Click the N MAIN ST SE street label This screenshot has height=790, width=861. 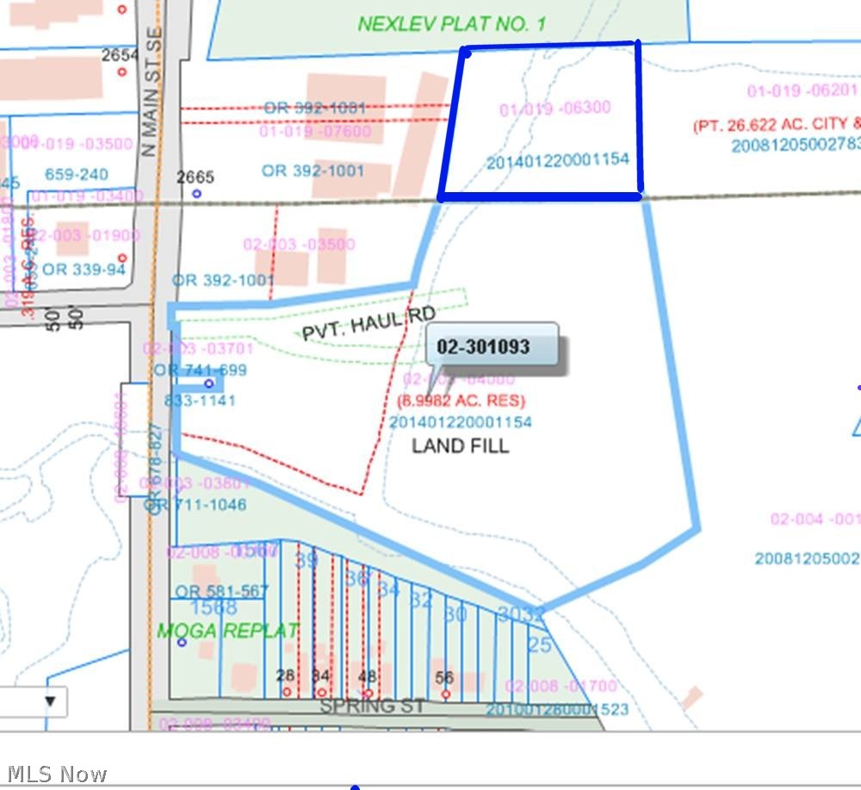tap(152, 91)
